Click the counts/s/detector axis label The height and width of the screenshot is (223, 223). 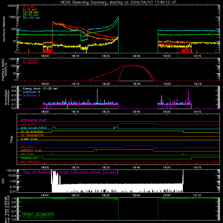[x=4, y=29]
